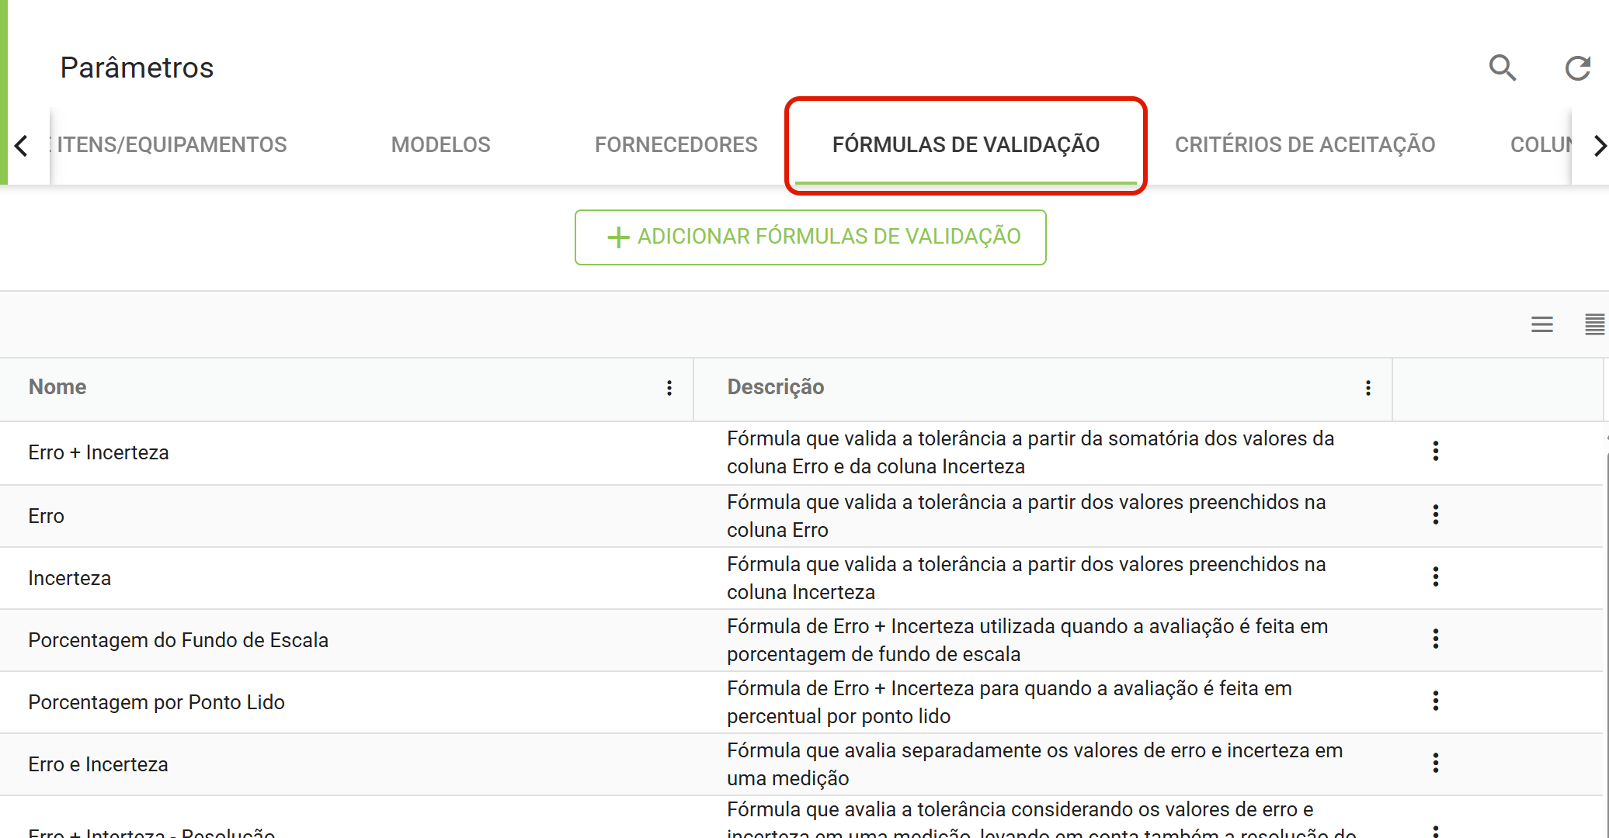1609x838 pixels.
Task: Open the search icon in Parâmetros header
Action: [1503, 68]
